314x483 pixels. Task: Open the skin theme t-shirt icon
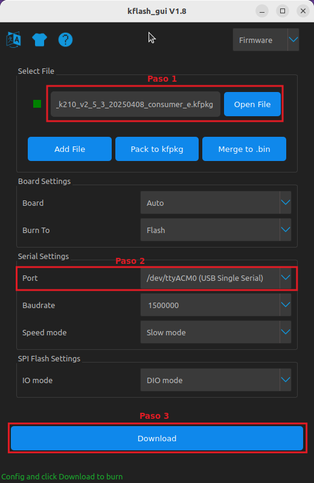[x=40, y=40]
